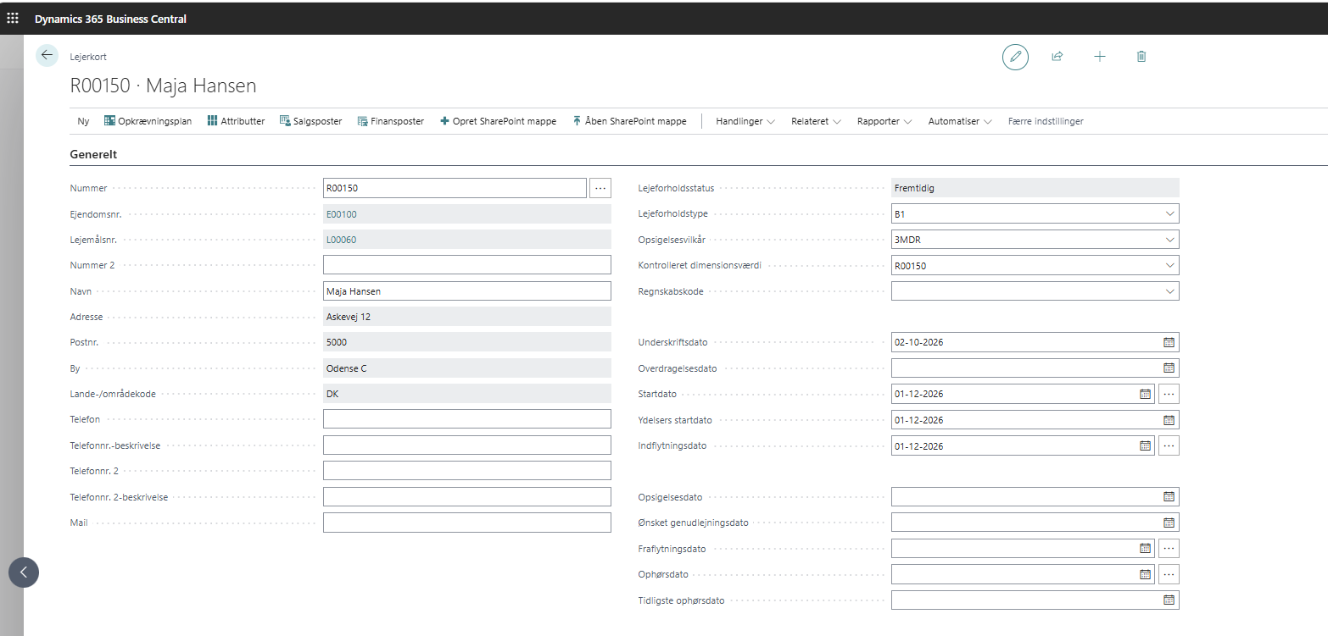Click the ellipsis next to Nummer field
Image resolution: width=1328 pixels, height=636 pixels.
tap(600, 188)
